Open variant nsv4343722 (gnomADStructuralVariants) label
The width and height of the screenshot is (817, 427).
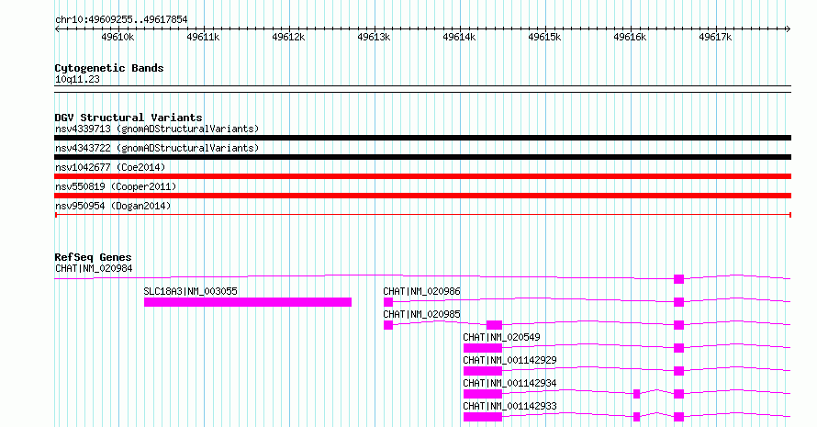click(157, 148)
